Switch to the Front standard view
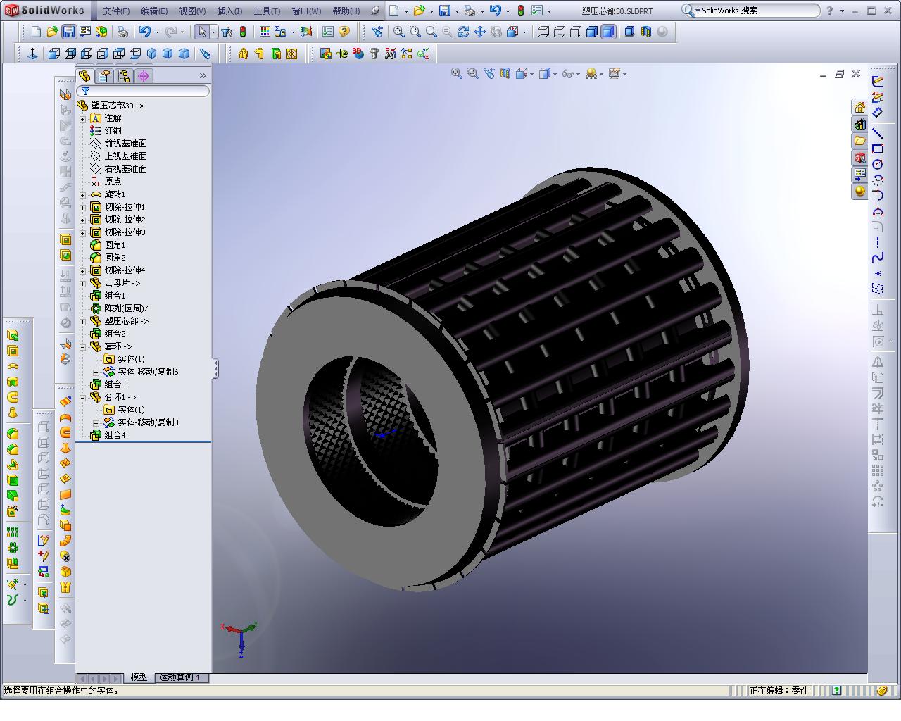This screenshot has width=901, height=721. [54, 54]
